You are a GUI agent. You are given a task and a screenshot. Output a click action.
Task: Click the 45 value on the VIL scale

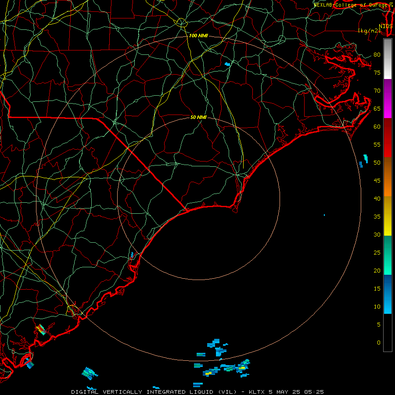pyautogui.click(x=377, y=181)
